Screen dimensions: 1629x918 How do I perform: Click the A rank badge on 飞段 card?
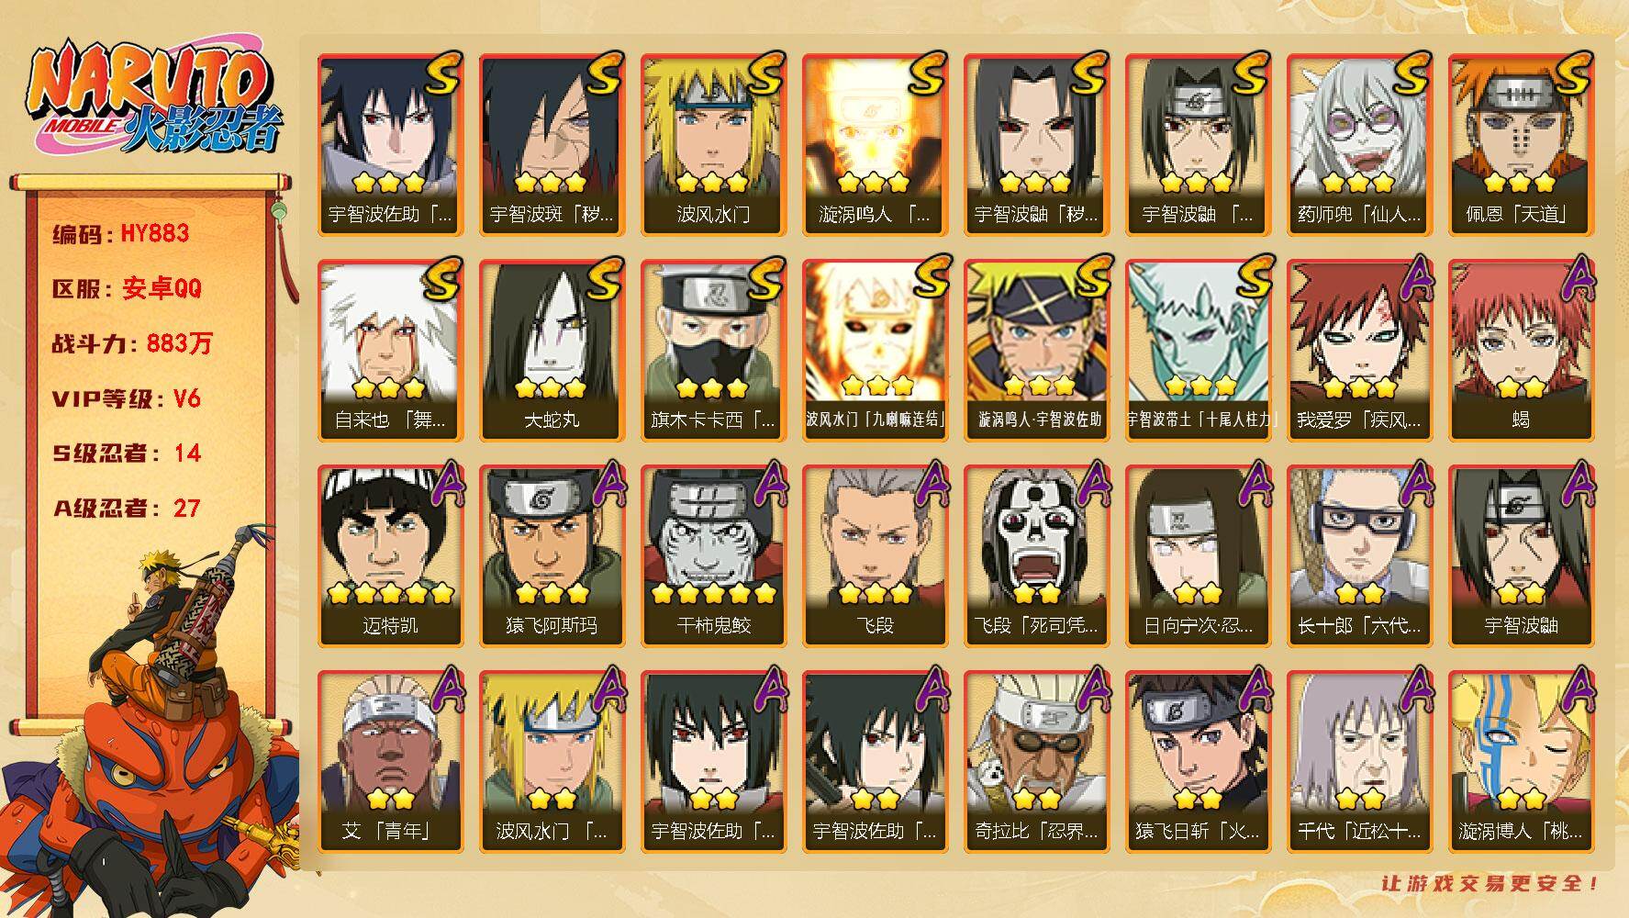point(930,483)
